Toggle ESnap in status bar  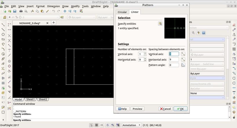coord(113,125)
